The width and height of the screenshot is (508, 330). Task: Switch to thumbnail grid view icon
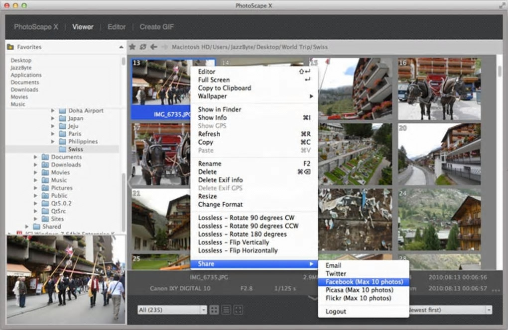coord(214,310)
